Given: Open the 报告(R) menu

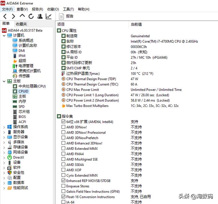Looking at the screenshot, I should coord(37,9).
